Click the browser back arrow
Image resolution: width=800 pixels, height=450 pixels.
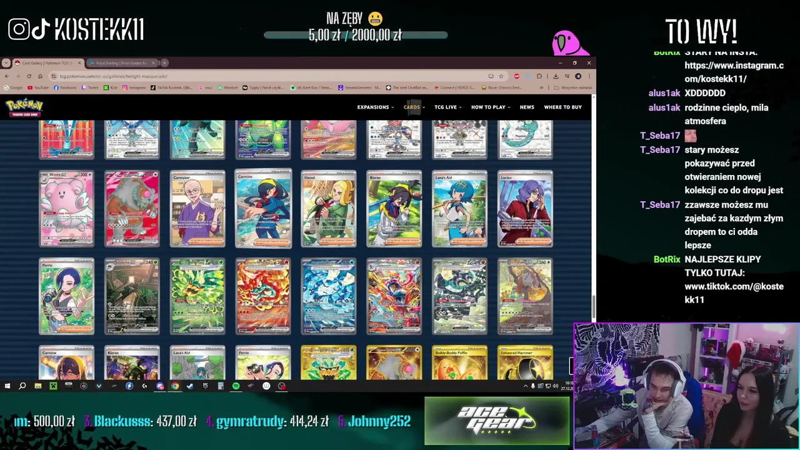pos(7,76)
